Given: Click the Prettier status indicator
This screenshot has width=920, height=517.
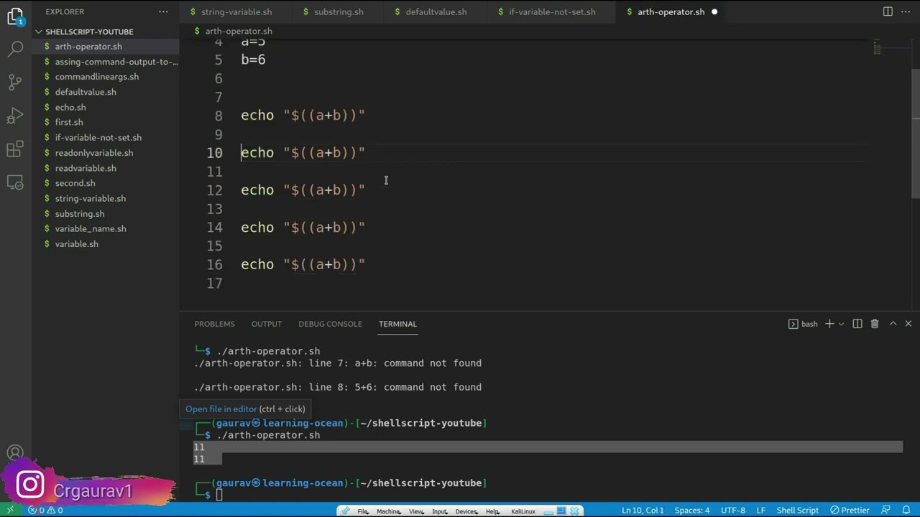Looking at the screenshot, I should point(850,510).
